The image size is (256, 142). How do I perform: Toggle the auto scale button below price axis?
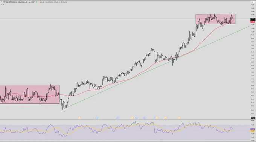(252, 118)
